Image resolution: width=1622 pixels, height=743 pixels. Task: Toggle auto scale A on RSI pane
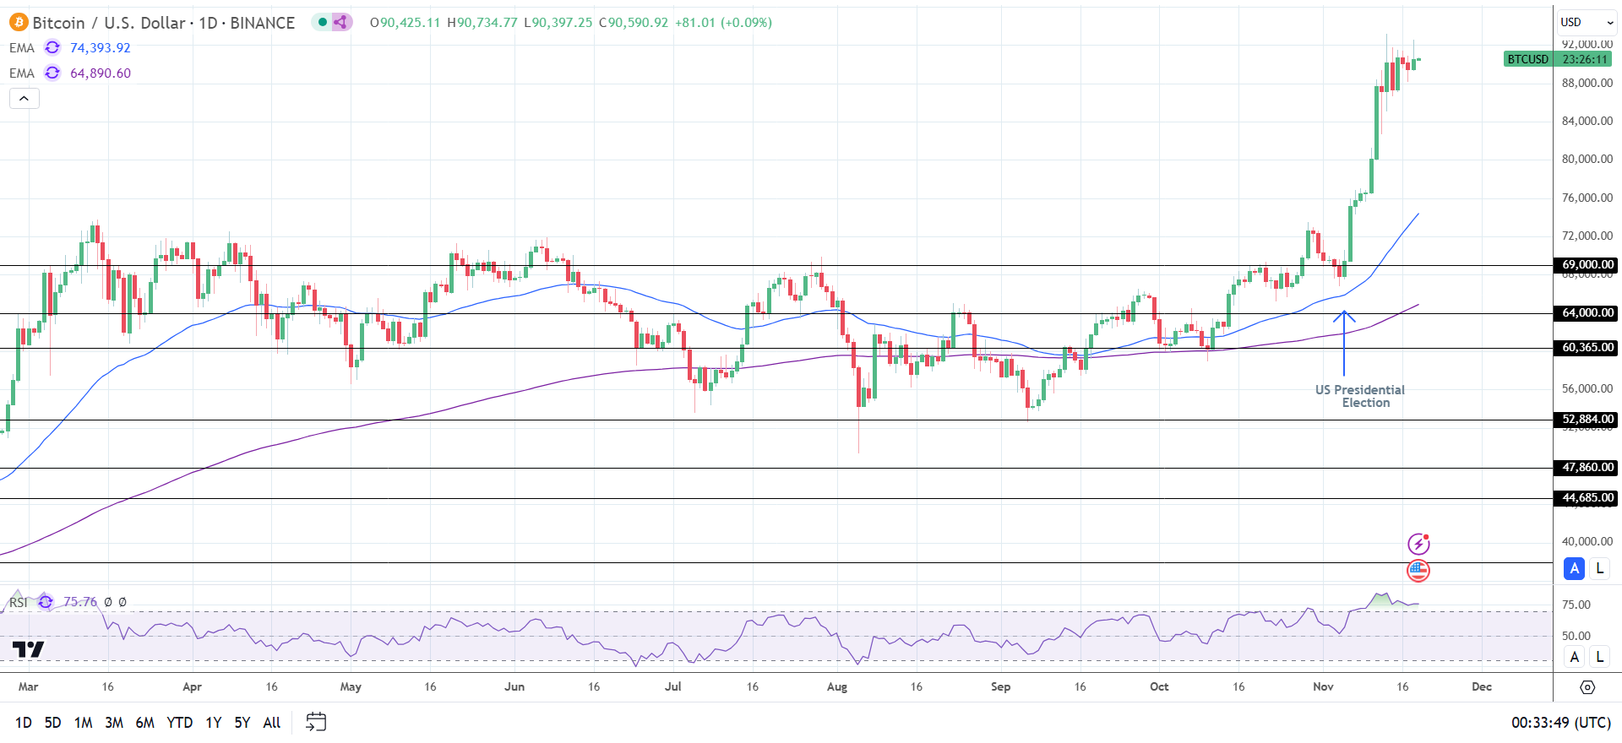(1574, 657)
